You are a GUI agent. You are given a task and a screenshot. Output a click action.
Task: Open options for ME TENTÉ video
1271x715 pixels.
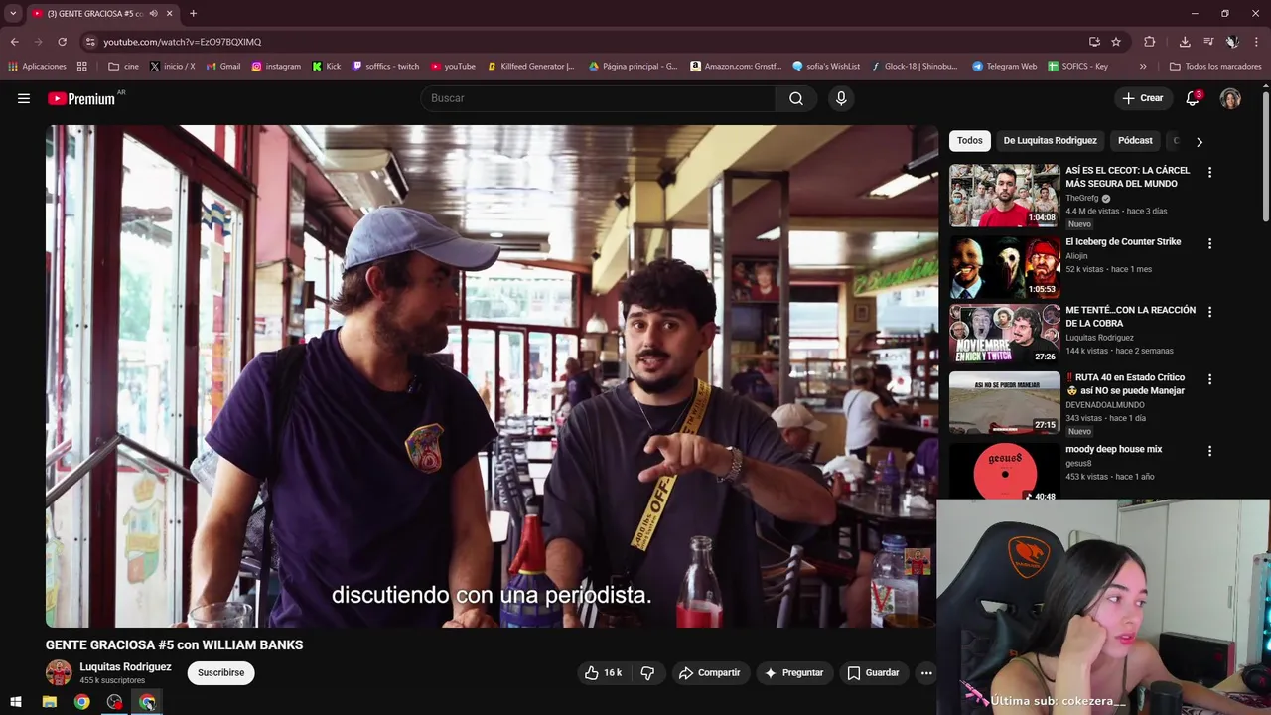1209,311
